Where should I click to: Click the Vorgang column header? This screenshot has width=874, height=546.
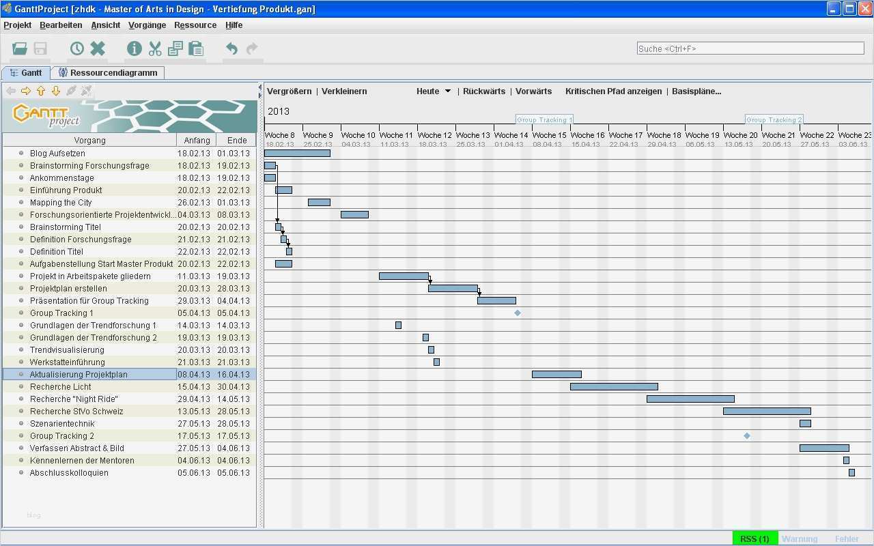tap(89, 141)
